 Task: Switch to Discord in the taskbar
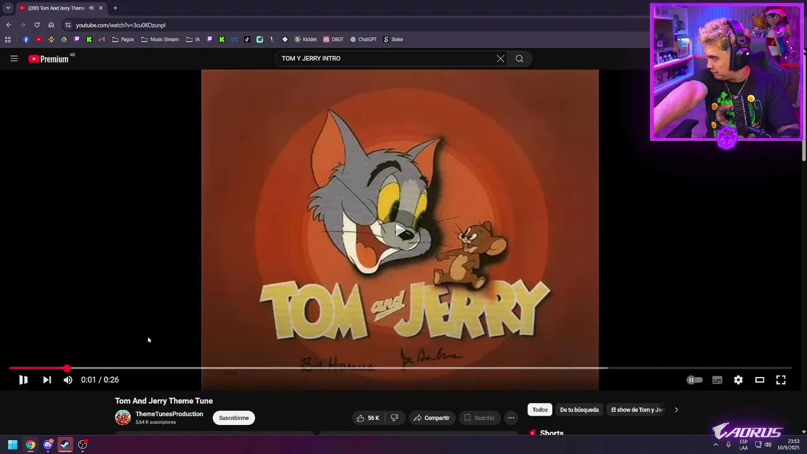click(x=48, y=445)
